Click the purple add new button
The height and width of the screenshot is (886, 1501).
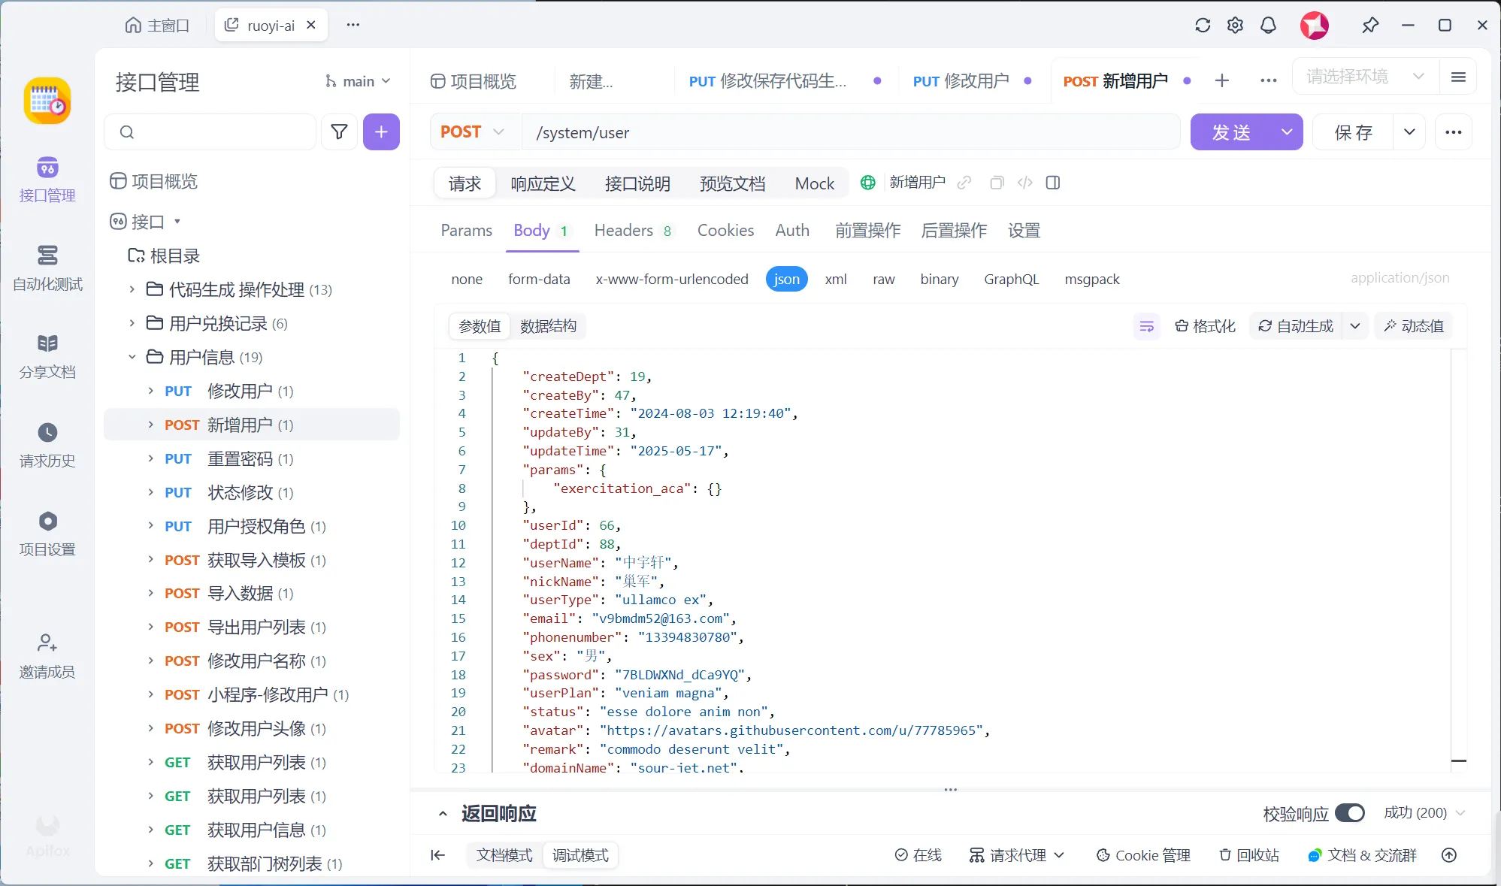click(x=381, y=132)
